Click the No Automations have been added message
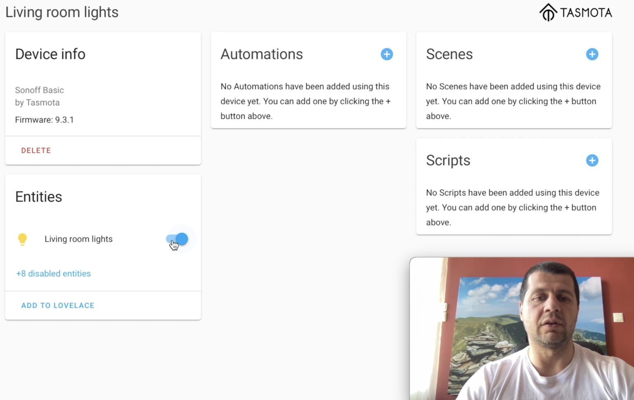634x400 pixels. click(305, 101)
